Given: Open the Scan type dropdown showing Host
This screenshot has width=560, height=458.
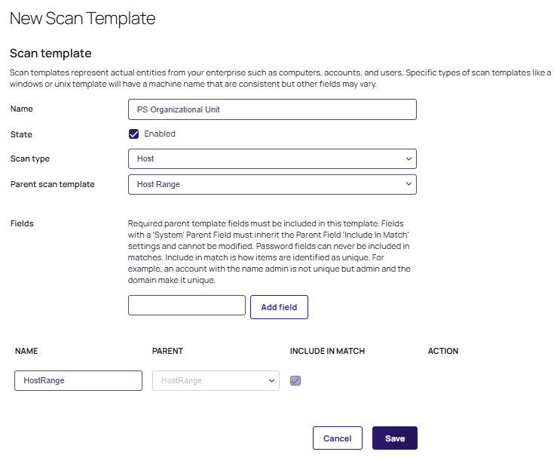Looking at the screenshot, I should pos(272,159).
